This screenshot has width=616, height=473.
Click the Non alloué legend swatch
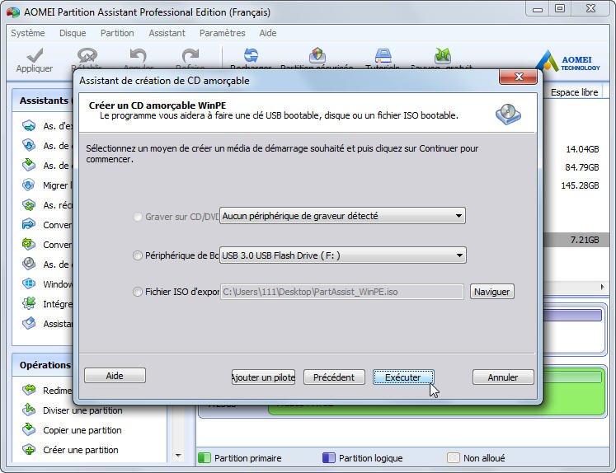pos(453,458)
